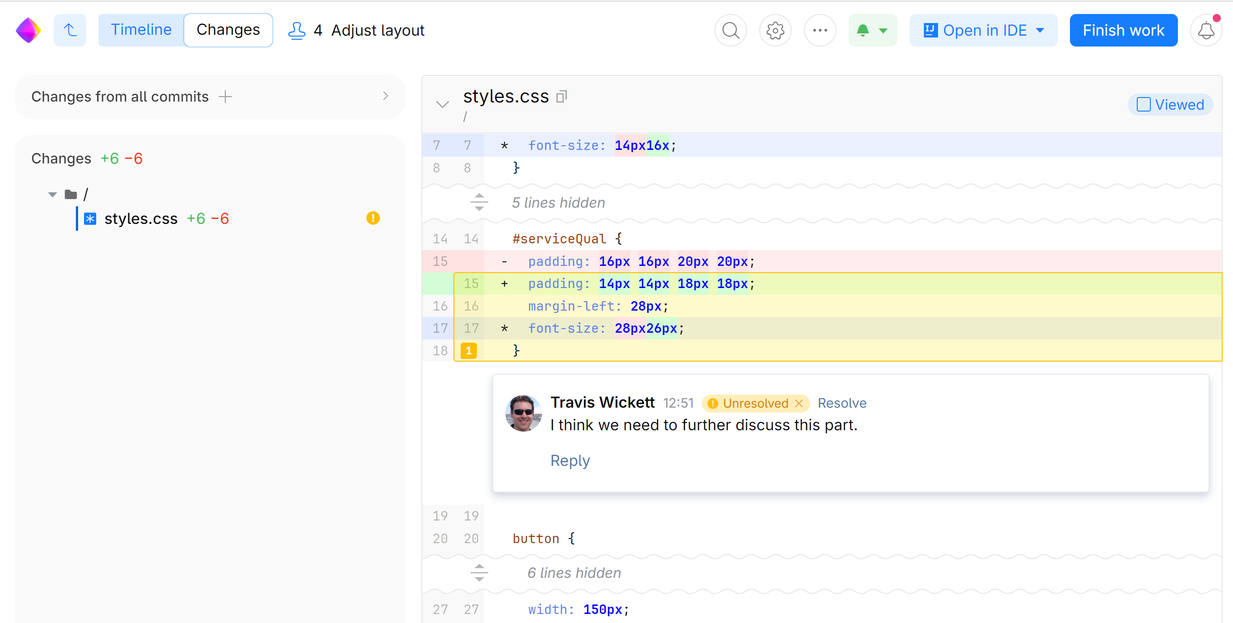Copy styles.css path icon
1233x623 pixels.
click(561, 97)
